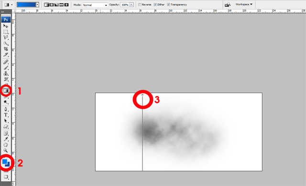Select the Move tool

tap(5, 26)
